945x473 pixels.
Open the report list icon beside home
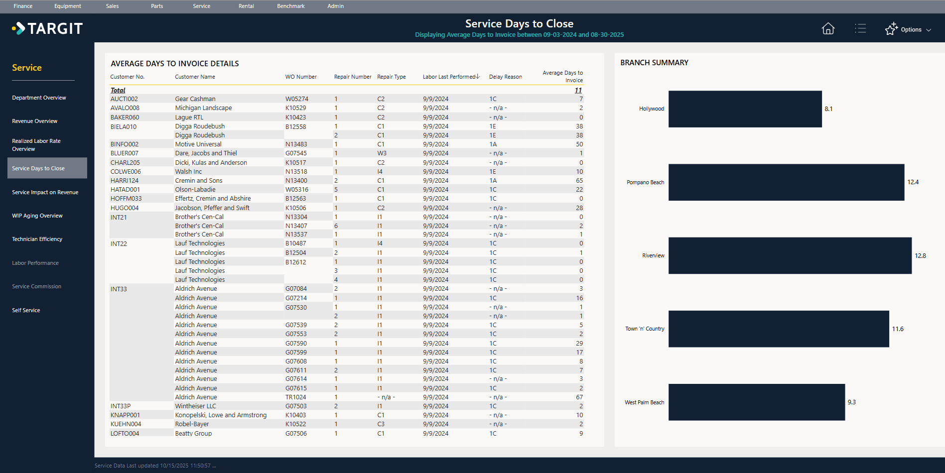[860, 28]
